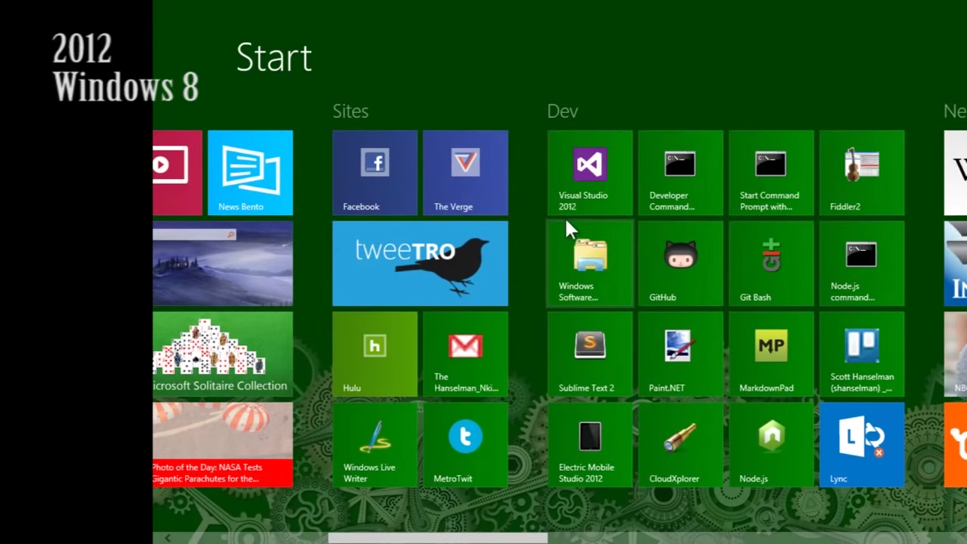Open the Microsoft Solitaire Collection tile

click(x=223, y=354)
